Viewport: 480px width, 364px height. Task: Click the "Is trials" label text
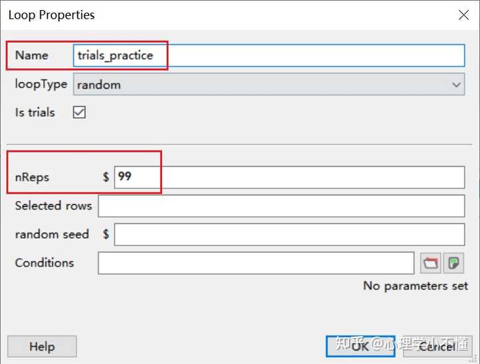35,112
